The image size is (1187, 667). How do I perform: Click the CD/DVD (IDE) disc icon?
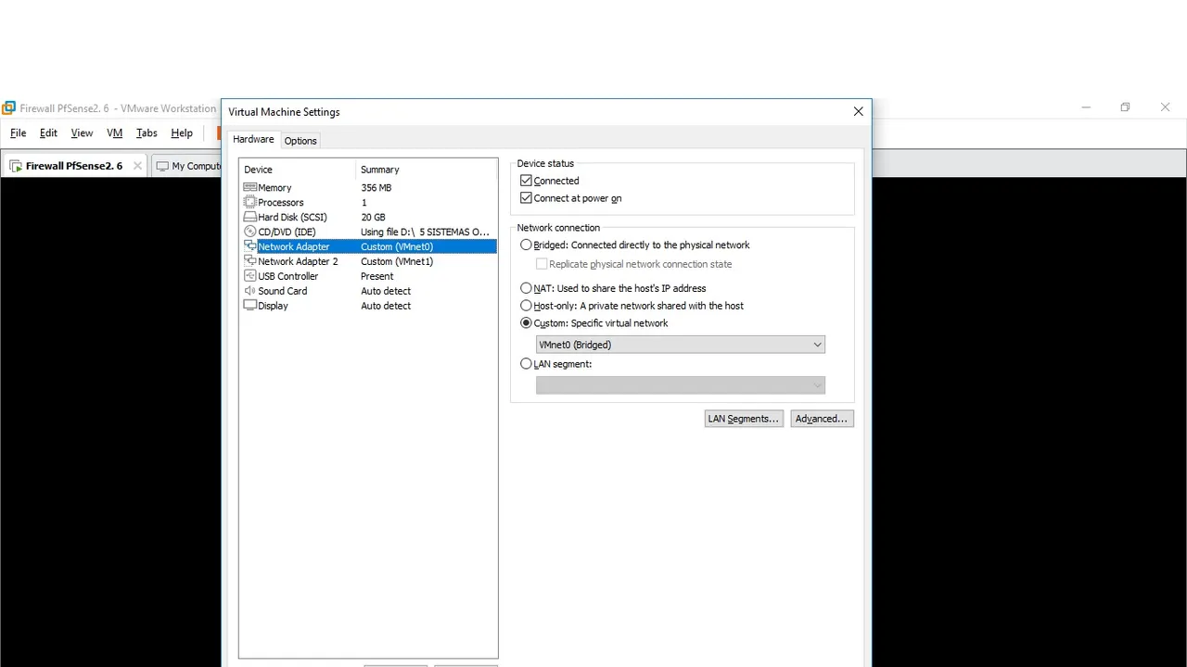[249, 232]
